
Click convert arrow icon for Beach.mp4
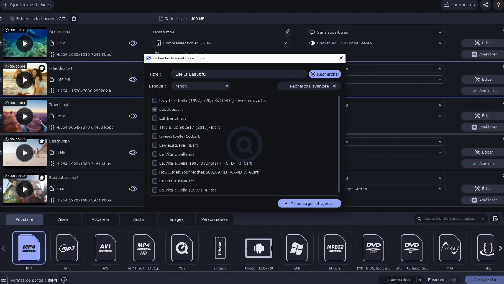(x=133, y=152)
